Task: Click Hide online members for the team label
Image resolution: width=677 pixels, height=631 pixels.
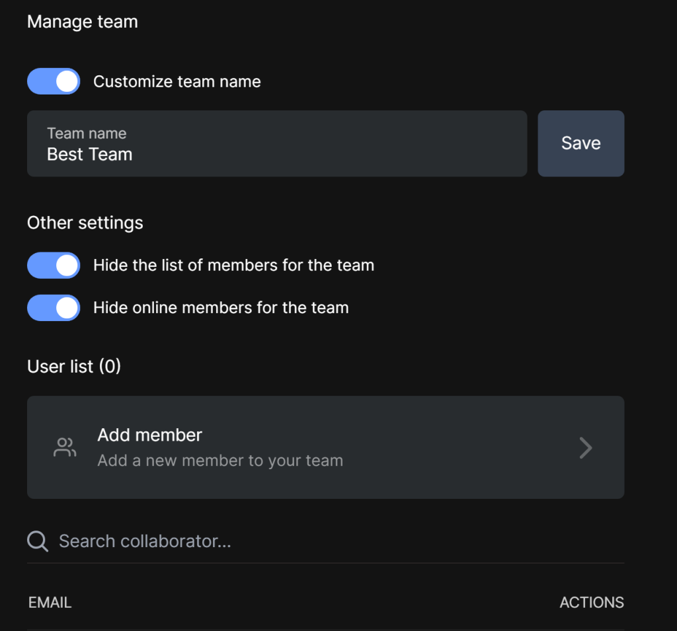Action: 221,308
